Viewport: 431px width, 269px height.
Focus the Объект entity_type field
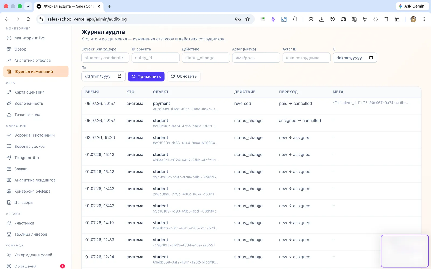(x=105, y=58)
